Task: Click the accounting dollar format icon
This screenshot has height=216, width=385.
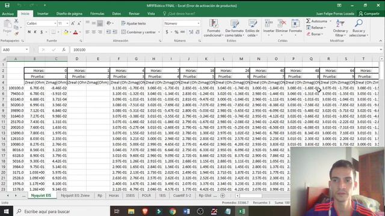Action: (x=167, y=32)
